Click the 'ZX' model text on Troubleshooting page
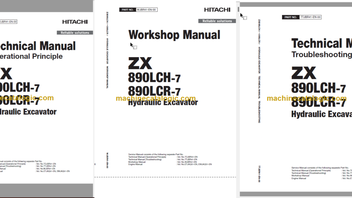 (303, 73)
